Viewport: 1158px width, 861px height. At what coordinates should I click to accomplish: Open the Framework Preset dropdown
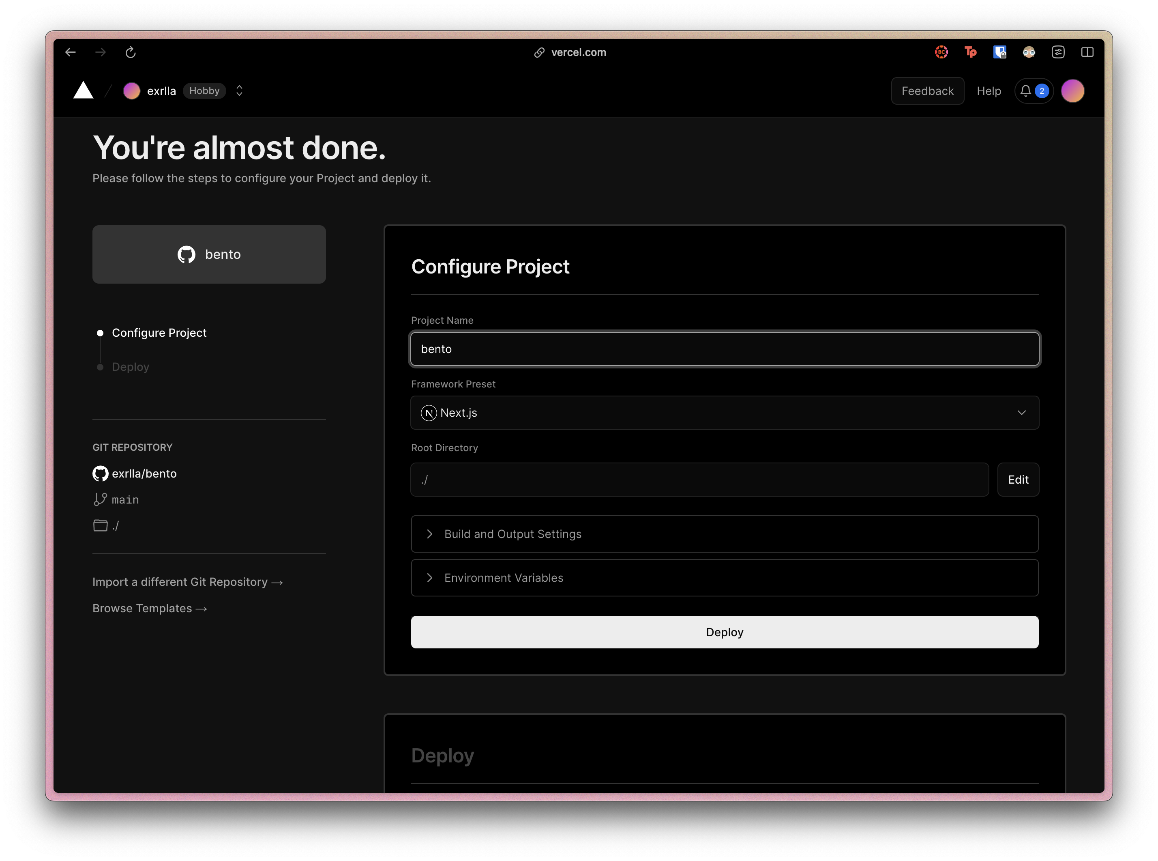coord(1022,412)
